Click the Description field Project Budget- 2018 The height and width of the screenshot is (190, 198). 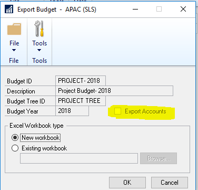tap(114, 91)
